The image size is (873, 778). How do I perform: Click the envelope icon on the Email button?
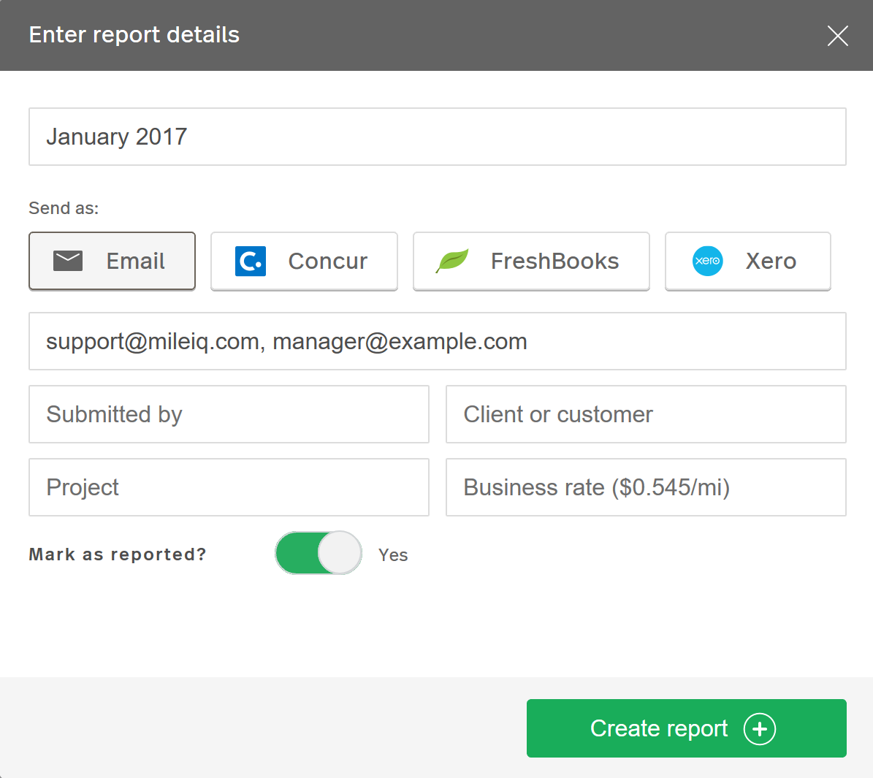tap(68, 261)
